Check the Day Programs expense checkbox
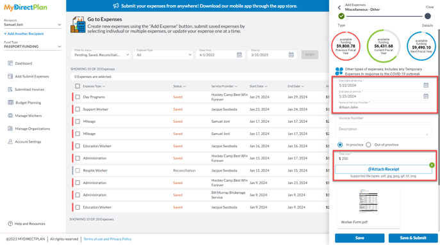Image resolution: width=440 pixels, height=245 pixels. point(77,97)
